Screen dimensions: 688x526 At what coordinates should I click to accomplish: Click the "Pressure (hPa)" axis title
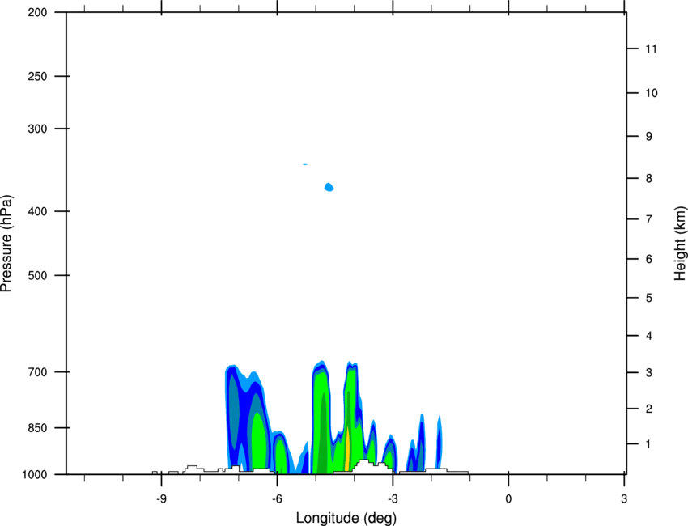6,244
